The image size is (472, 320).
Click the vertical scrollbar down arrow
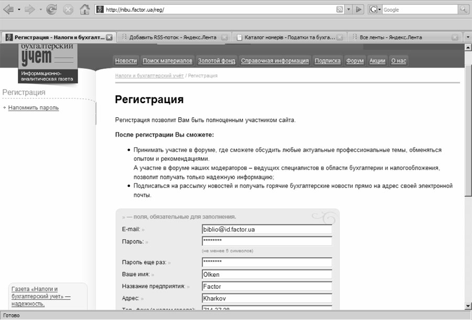click(x=468, y=306)
